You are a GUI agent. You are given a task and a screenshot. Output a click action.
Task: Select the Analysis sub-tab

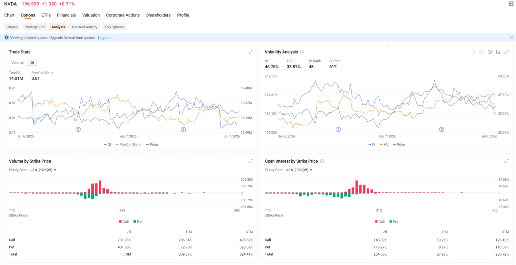pyautogui.click(x=58, y=27)
